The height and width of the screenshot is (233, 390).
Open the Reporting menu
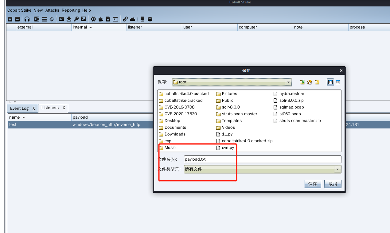click(71, 10)
